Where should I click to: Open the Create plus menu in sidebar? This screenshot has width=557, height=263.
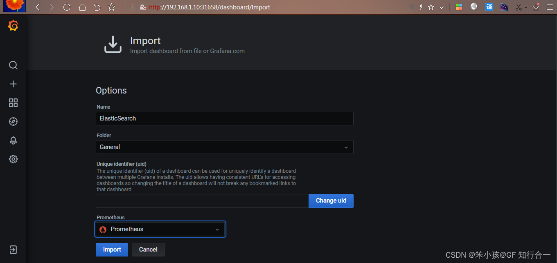(x=13, y=84)
